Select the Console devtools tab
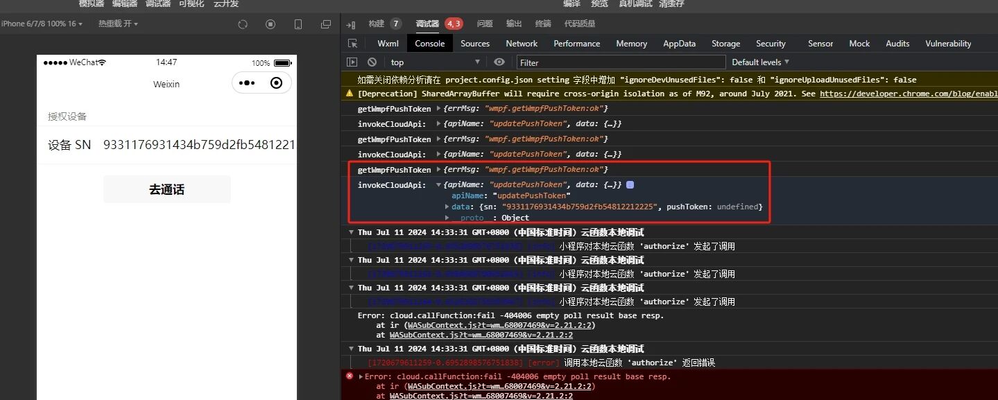 pos(430,44)
